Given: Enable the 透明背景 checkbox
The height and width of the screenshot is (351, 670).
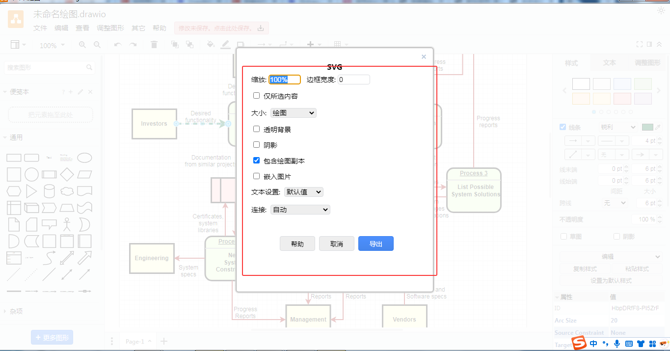Looking at the screenshot, I should click(256, 129).
